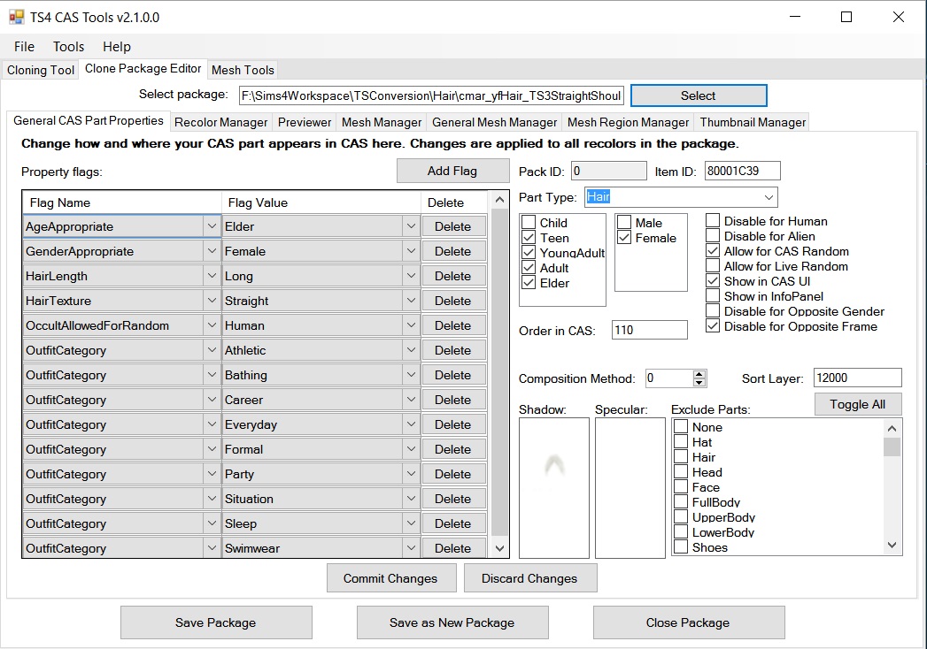Click the Shadow texture thumbnail
Image resolution: width=927 pixels, height=649 pixels.
(554, 487)
